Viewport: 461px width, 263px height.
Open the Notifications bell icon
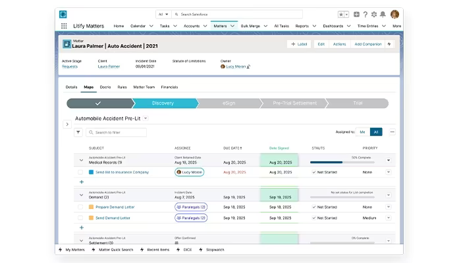pyautogui.click(x=383, y=14)
